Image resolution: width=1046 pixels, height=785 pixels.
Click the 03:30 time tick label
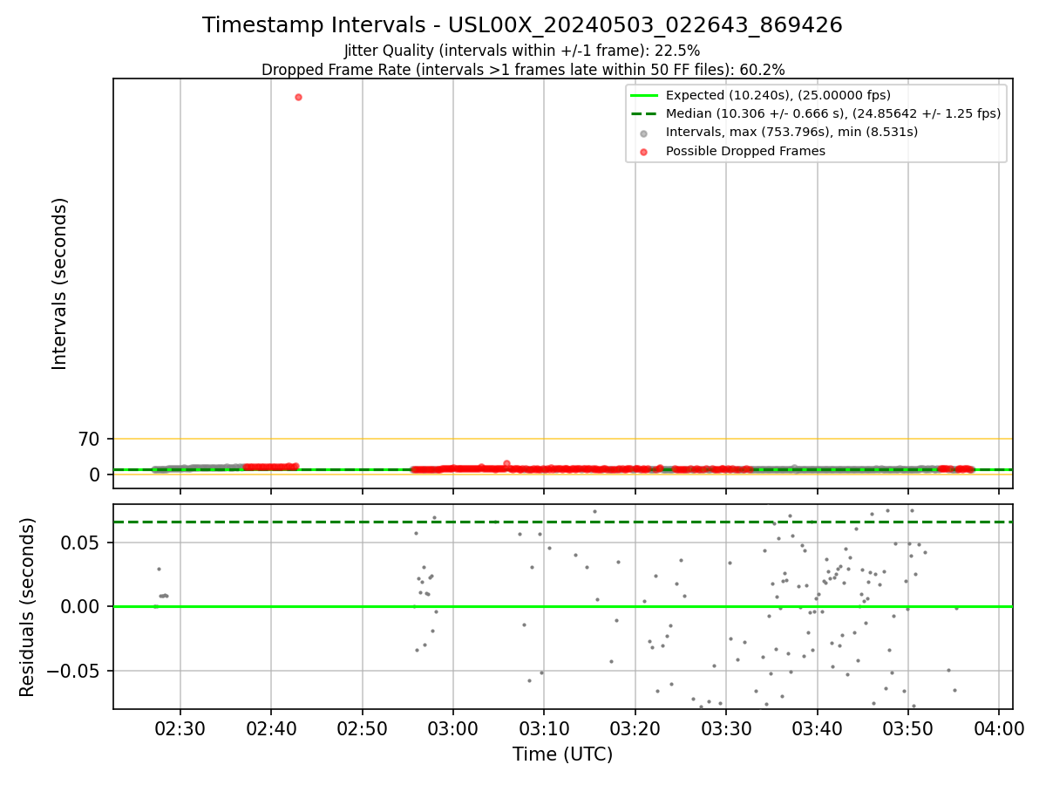726,729
